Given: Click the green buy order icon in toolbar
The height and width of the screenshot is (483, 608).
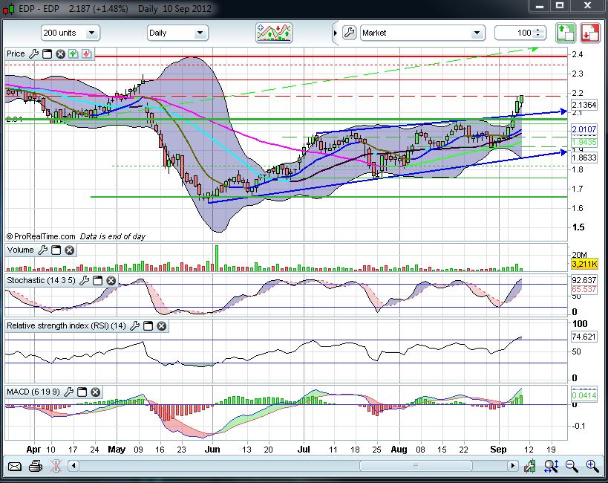Looking at the screenshot, I should pyautogui.click(x=566, y=33).
